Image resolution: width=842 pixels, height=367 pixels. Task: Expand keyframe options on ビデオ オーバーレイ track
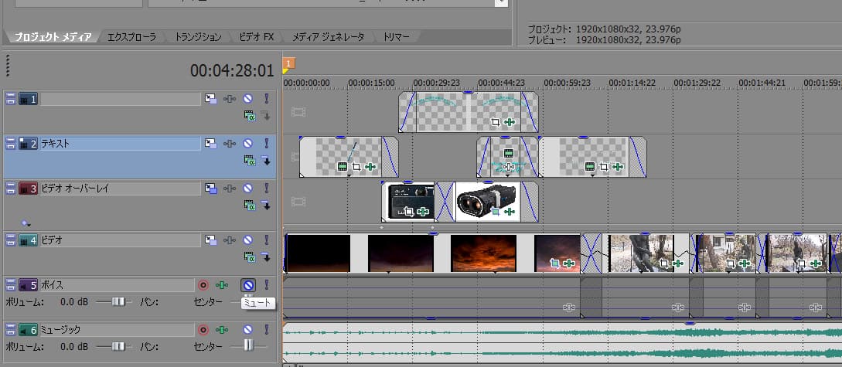pyautogui.click(x=26, y=223)
